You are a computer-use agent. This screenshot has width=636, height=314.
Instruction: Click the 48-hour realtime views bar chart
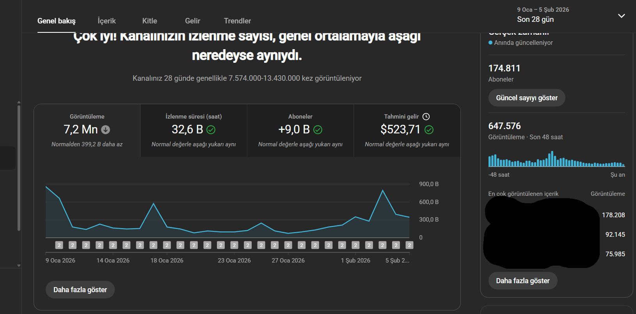(556, 160)
